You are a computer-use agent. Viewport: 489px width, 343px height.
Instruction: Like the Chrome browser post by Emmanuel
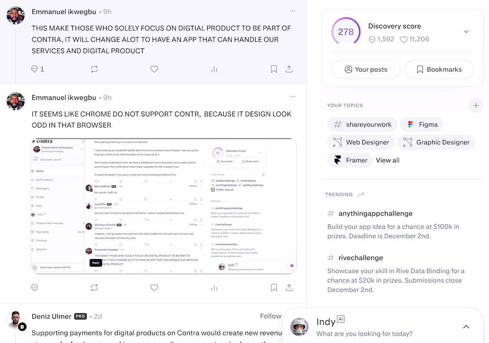(x=154, y=287)
